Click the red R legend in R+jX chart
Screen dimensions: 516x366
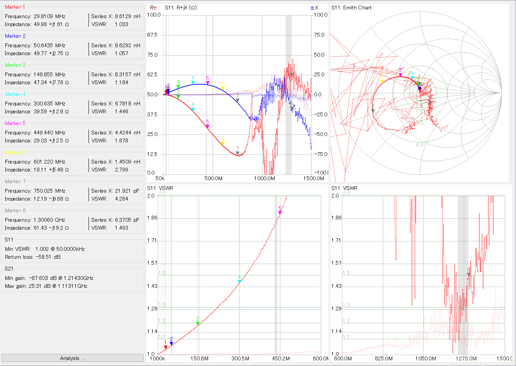pyautogui.click(x=153, y=8)
